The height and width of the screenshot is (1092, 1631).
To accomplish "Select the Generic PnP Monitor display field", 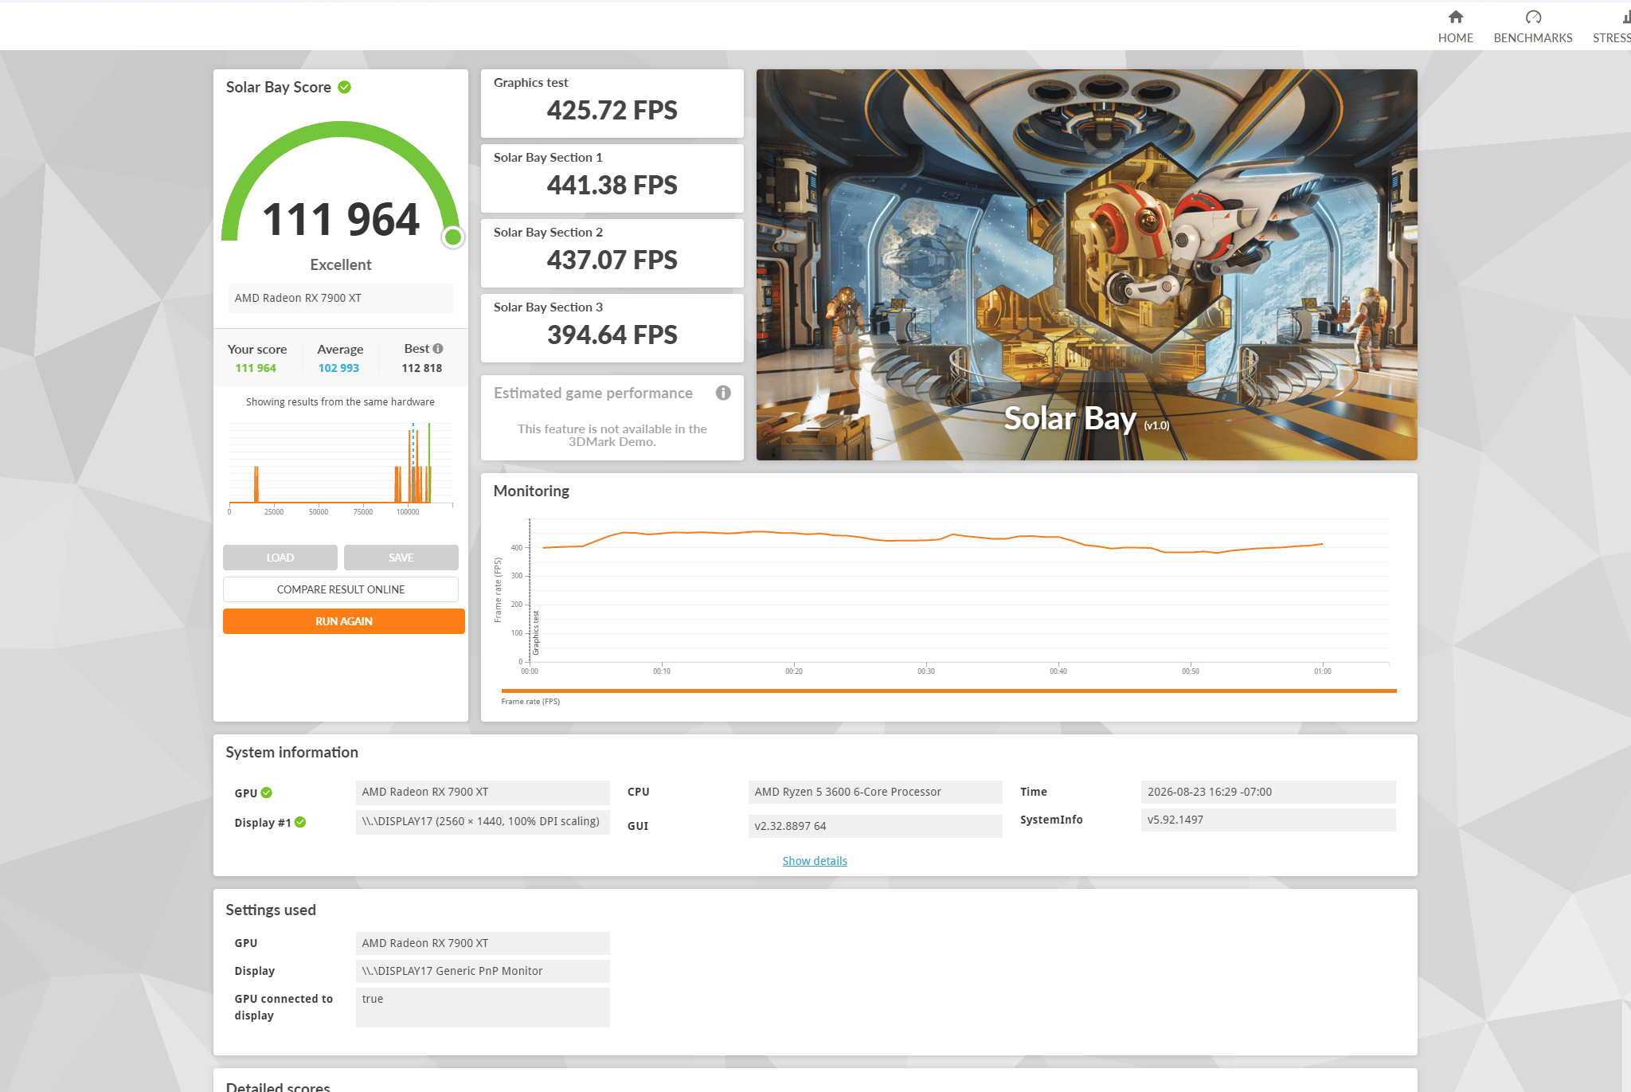I will point(483,971).
